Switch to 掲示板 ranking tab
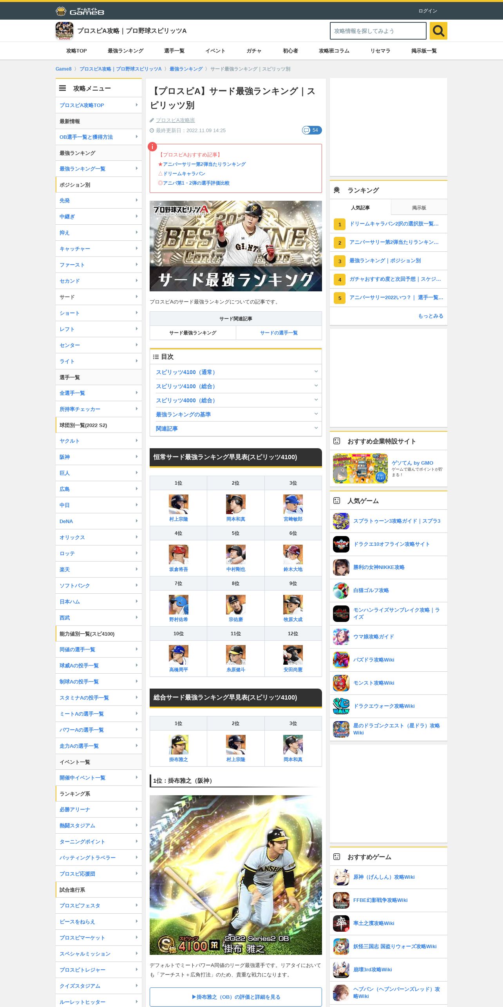Image resolution: width=503 pixels, height=1007 pixels. [x=419, y=207]
